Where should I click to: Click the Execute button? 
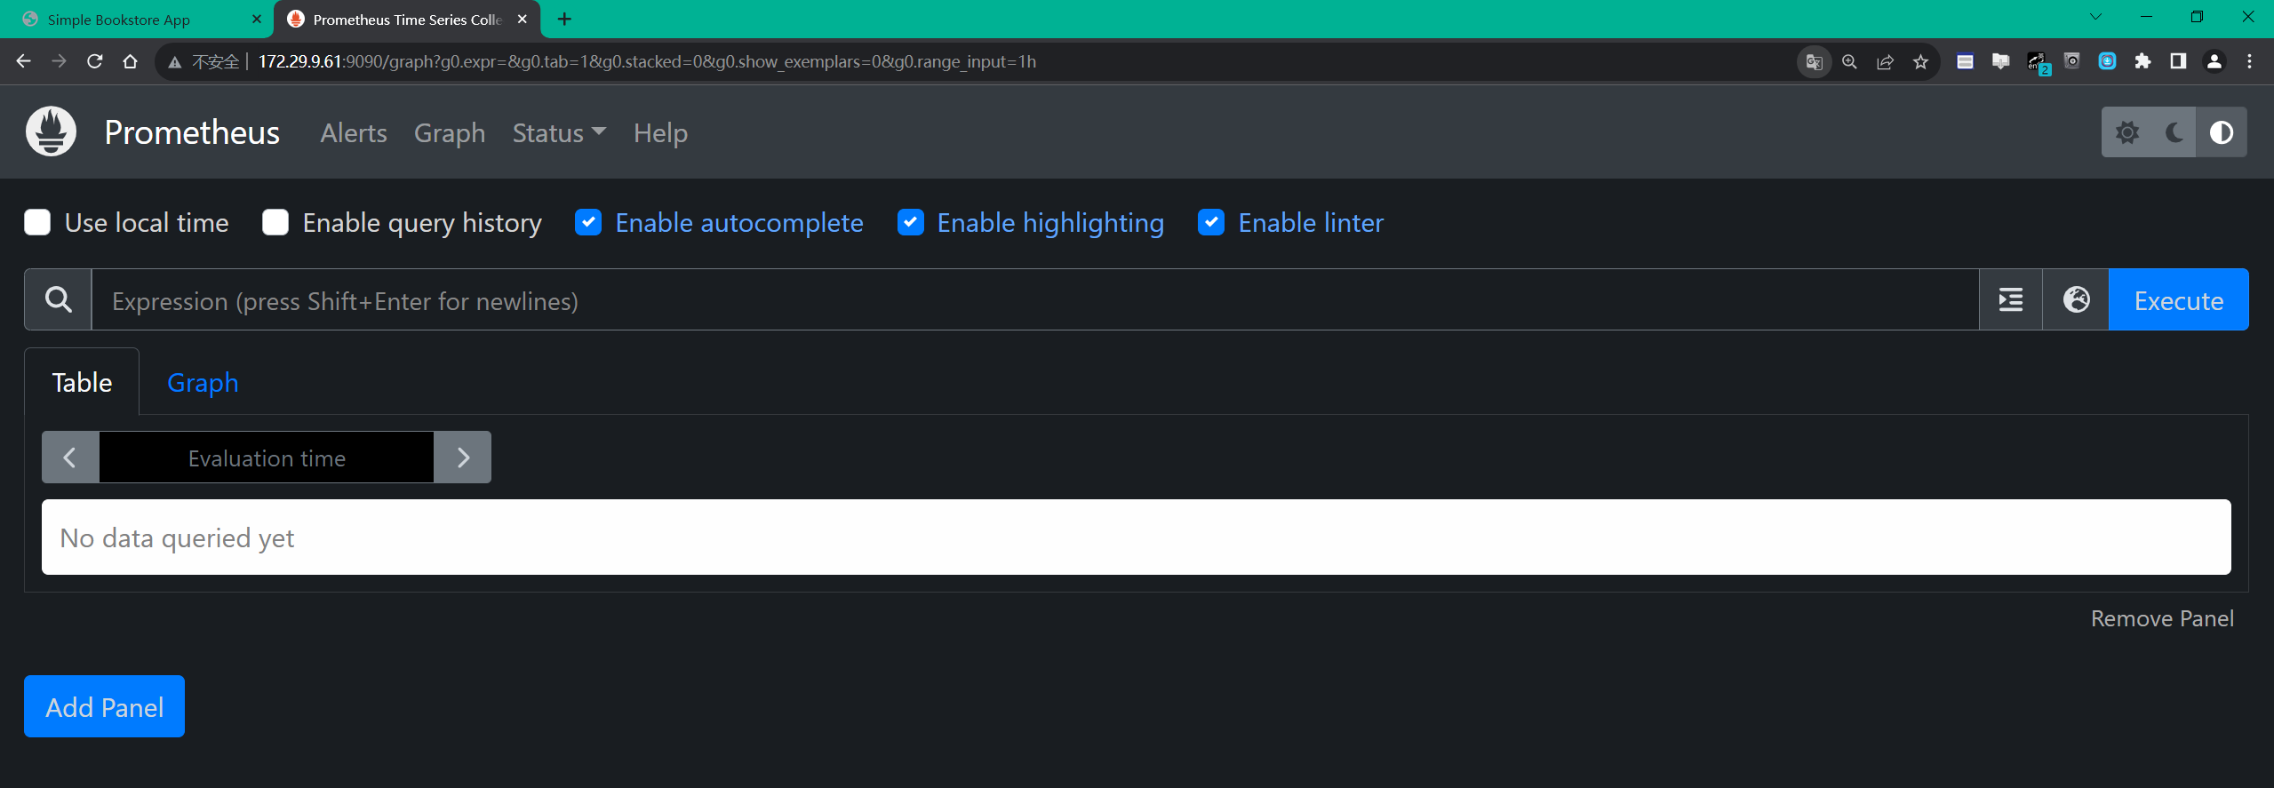[x=2178, y=299]
